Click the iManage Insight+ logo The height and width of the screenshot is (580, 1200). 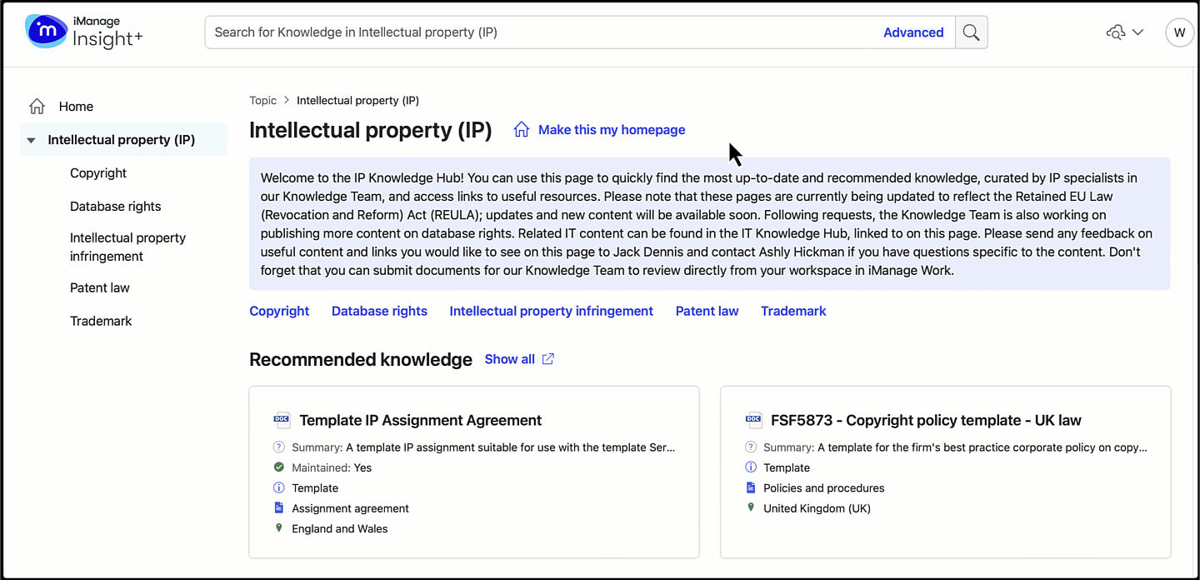(x=82, y=32)
